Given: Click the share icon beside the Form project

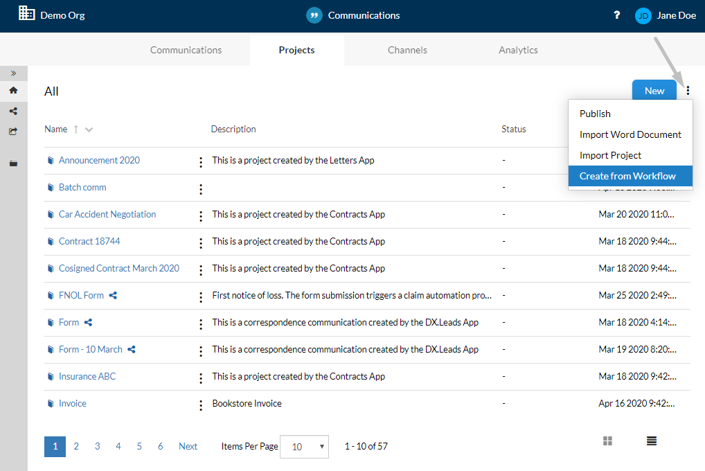Looking at the screenshot, I should (88, 323).
